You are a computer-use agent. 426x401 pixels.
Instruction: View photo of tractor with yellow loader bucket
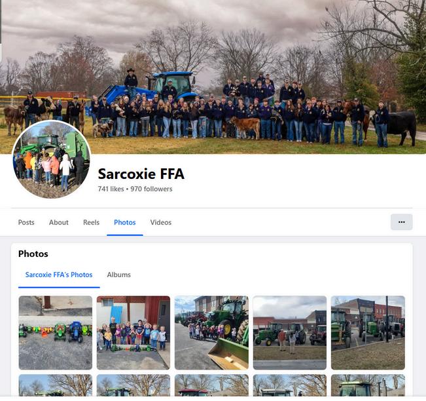coord(211,333)
